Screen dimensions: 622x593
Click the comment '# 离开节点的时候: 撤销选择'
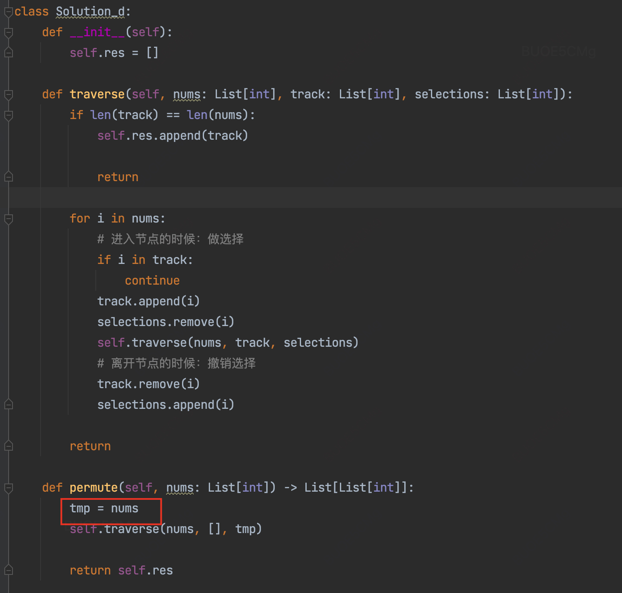coord(176,364)
